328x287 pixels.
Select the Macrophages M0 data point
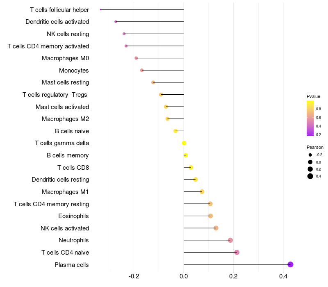point(136,58)
